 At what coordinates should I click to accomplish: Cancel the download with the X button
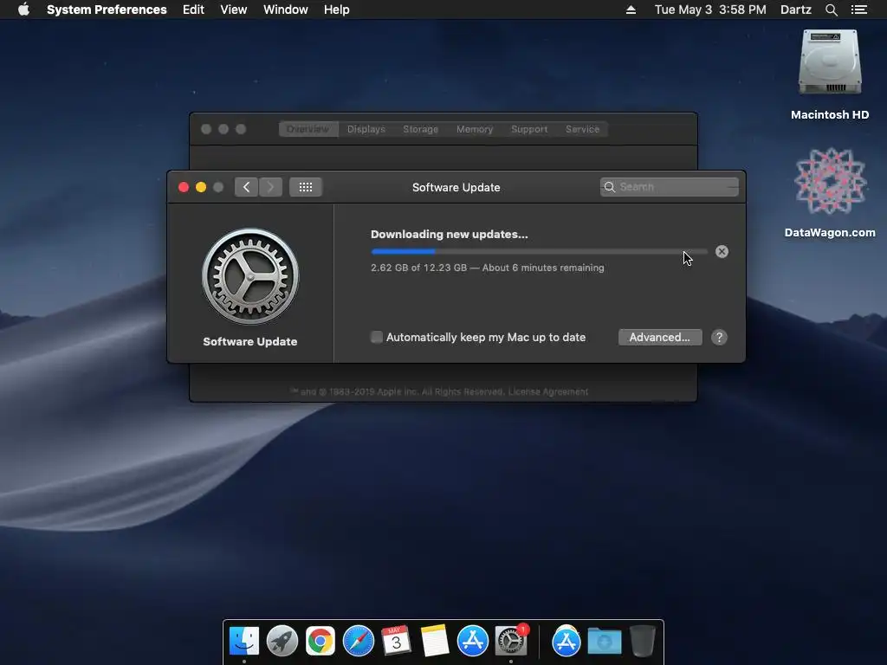[722, 252]
